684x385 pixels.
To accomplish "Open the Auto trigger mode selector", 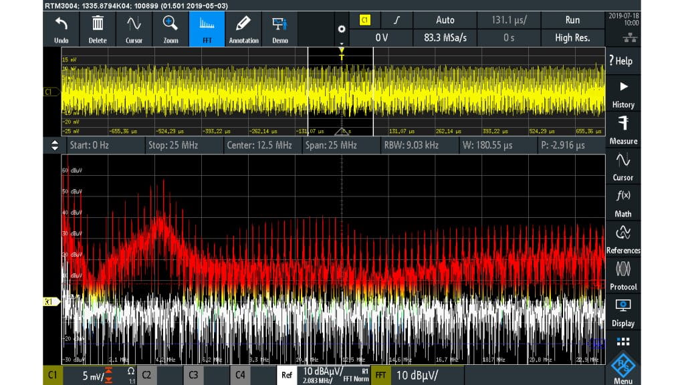I will [445, 20].
